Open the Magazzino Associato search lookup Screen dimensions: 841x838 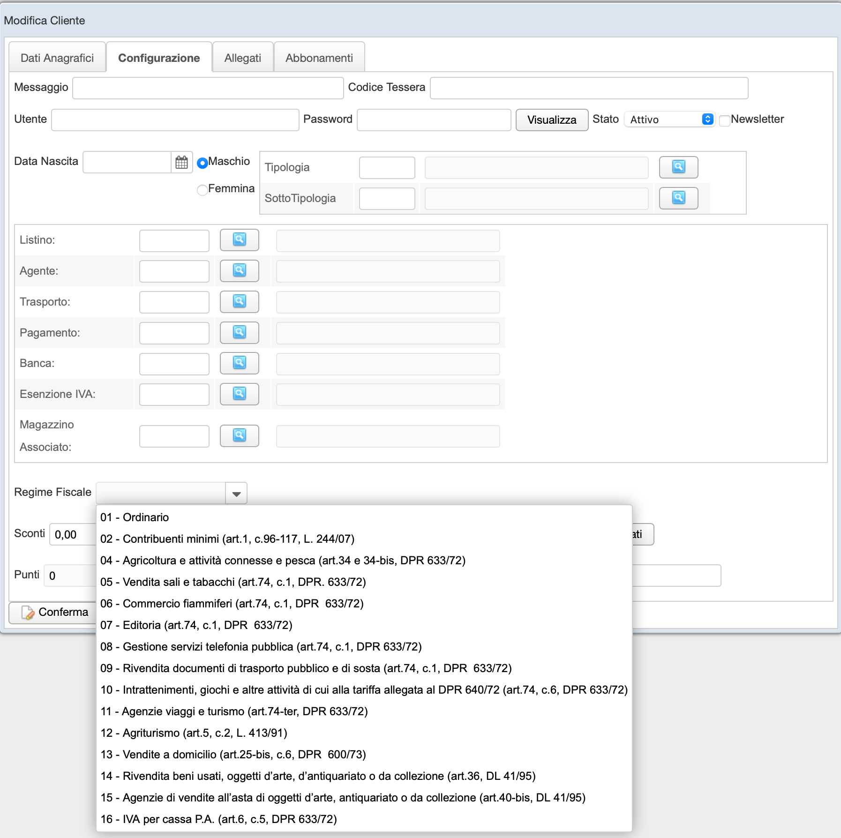(240, 436)
